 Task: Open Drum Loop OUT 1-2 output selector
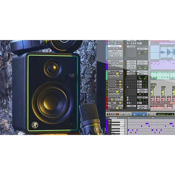click(x=142, y=74)
